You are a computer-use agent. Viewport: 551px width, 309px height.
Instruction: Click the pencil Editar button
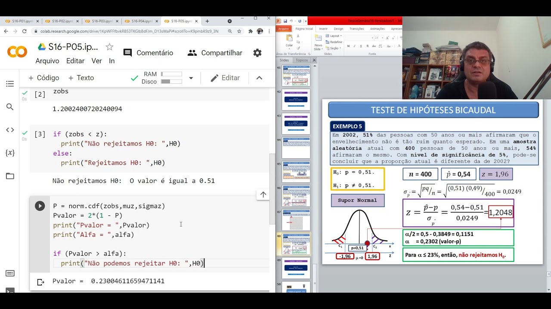(x=225, y=78)
